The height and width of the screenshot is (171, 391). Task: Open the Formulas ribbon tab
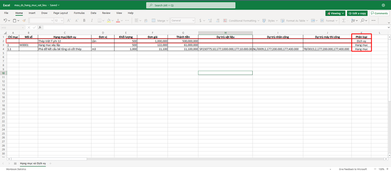tap(79, 13)
